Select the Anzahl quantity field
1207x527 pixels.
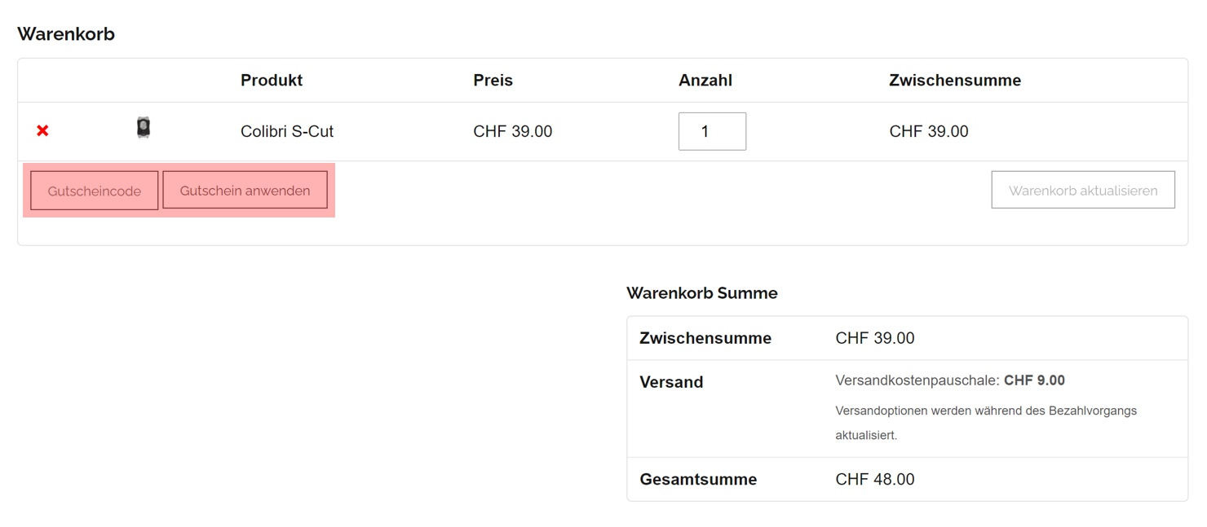(x=712, y=130)
